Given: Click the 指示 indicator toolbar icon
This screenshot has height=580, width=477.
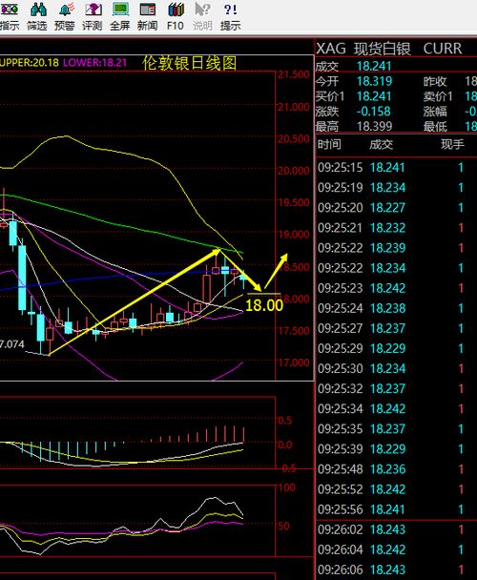Looking at the screenshot, I should pyautogui.click(x=10, y=16).
